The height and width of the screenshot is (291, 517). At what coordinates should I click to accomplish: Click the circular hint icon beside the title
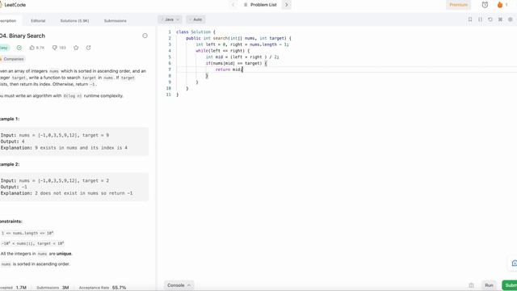[145, 36]
